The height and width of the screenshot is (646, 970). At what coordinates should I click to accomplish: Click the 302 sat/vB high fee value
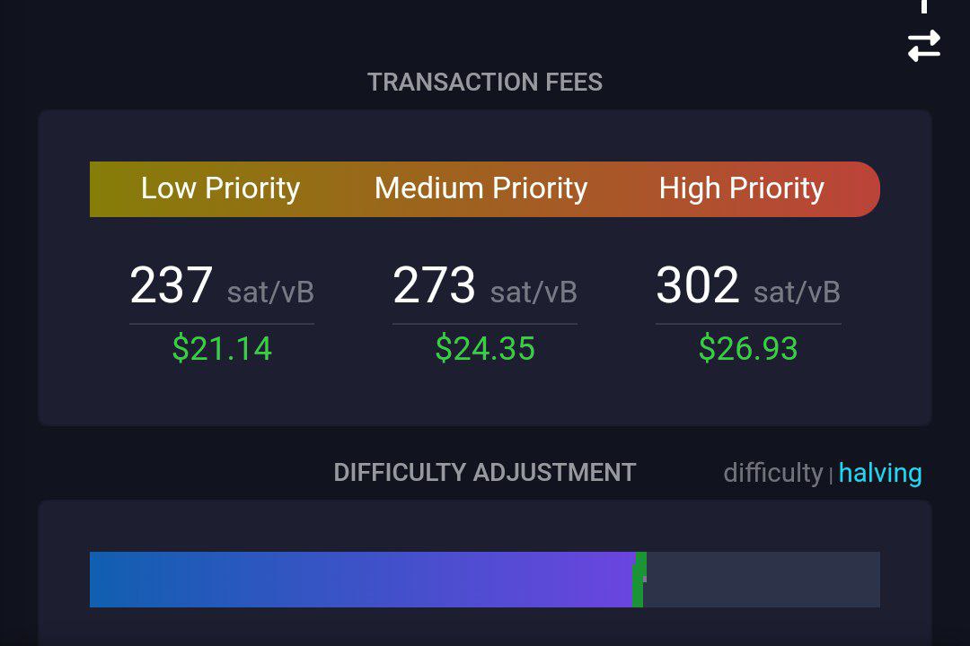pos(748,285)
